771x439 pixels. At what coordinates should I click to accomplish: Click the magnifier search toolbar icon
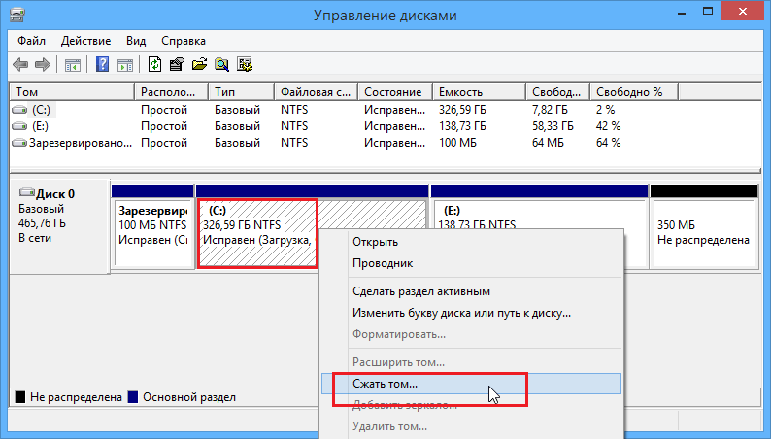coord(222,65)
